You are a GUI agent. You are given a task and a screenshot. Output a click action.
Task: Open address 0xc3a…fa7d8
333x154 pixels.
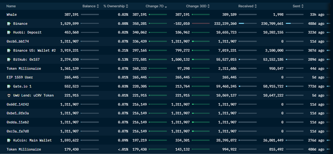(17, 131)
